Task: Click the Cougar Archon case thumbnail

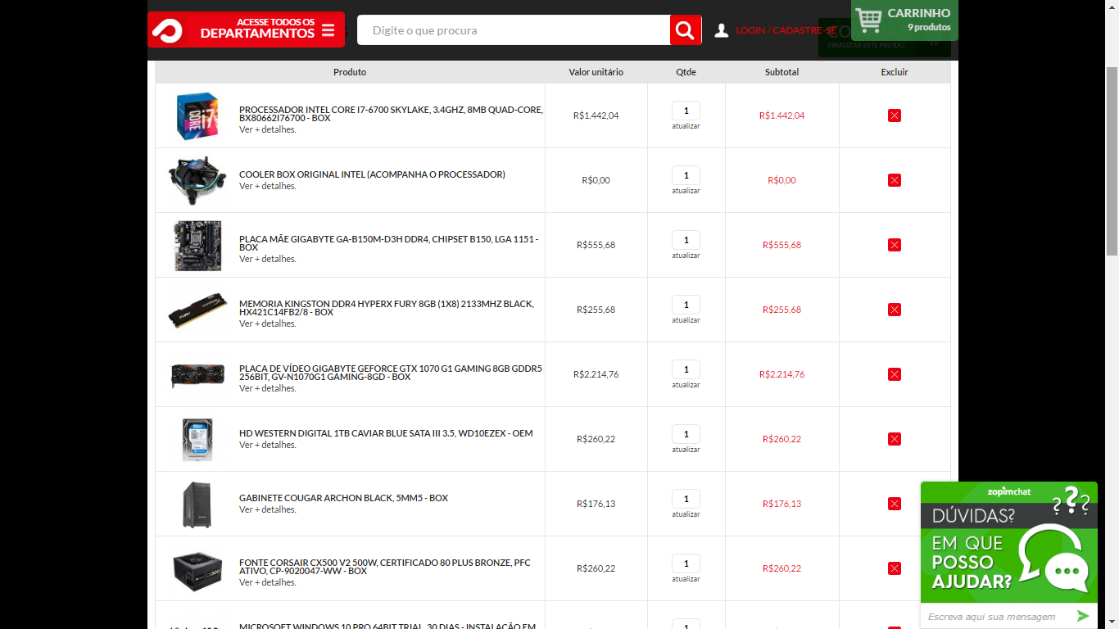Action: click(x=197, y=505)
